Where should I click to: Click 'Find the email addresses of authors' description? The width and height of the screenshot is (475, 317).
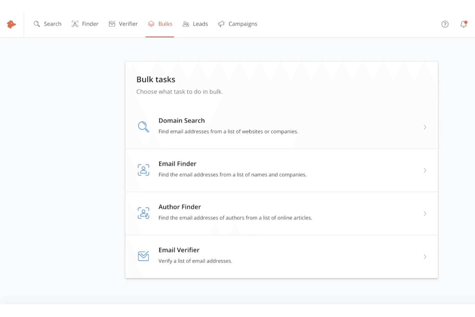[235, 218]
